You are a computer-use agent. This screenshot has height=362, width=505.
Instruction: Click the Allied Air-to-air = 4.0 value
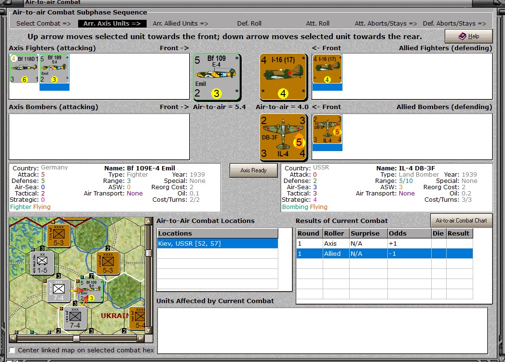[x=282, y=107]
